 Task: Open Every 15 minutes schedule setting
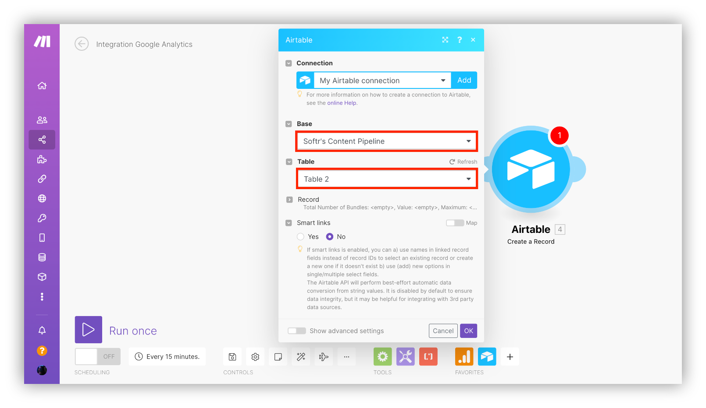pos(168,357)
